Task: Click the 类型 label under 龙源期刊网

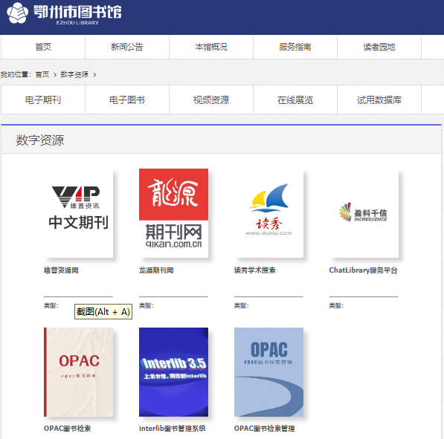Action: point(146,305)
